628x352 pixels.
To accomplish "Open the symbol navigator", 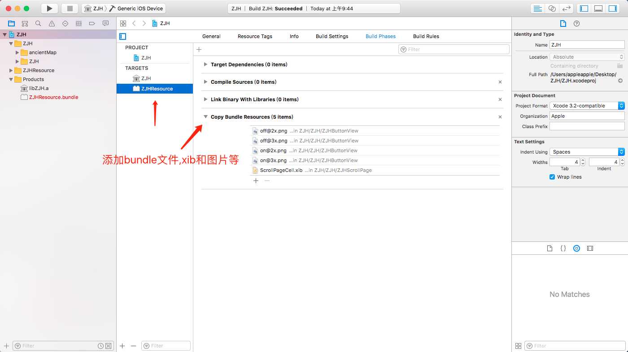I will (25, 23).
